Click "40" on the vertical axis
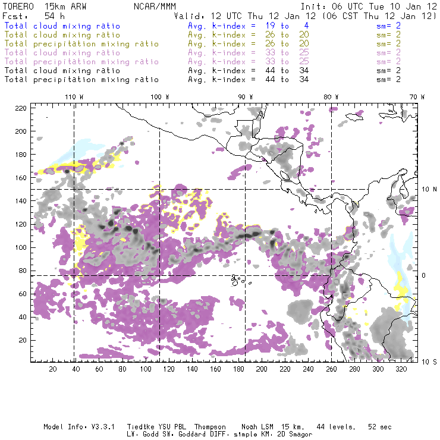440x440 pixels. 23,317
